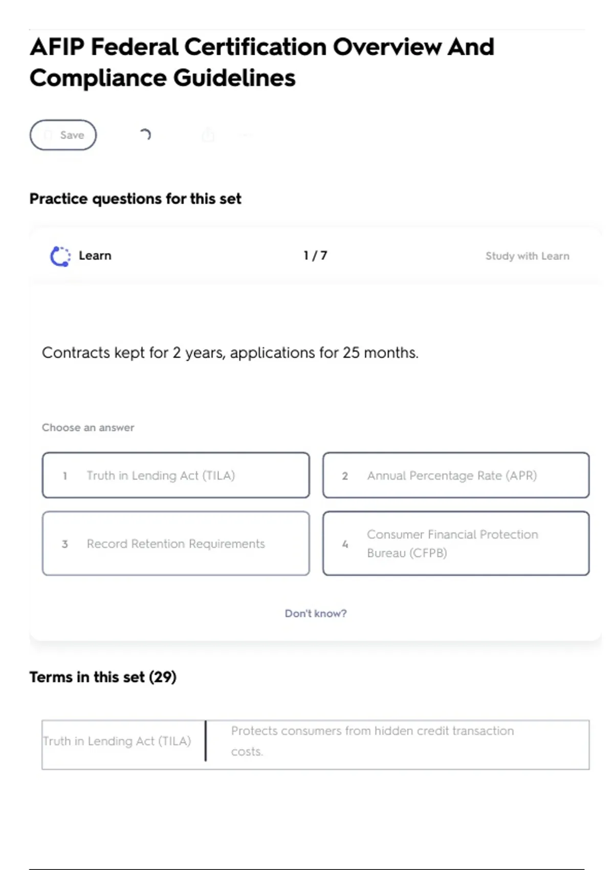Screen dimensions: 614x870
Task: Click the share icon next to Save
Action: tap(208, 135)
